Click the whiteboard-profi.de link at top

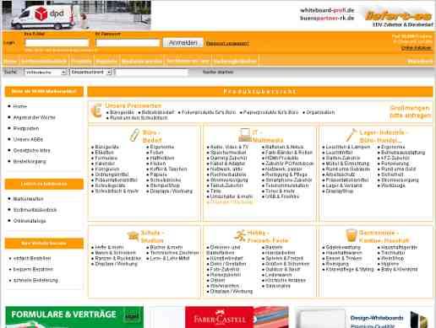[x=327, y=10]
